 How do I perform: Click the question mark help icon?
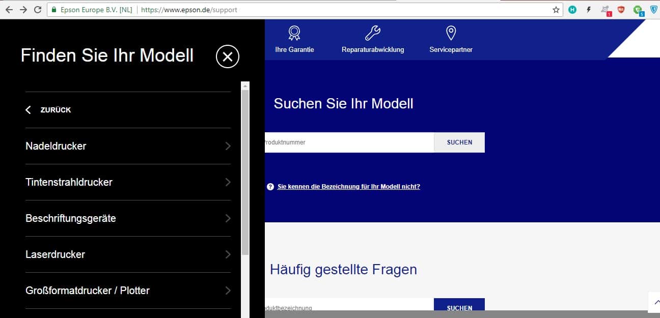click(270, 187)
